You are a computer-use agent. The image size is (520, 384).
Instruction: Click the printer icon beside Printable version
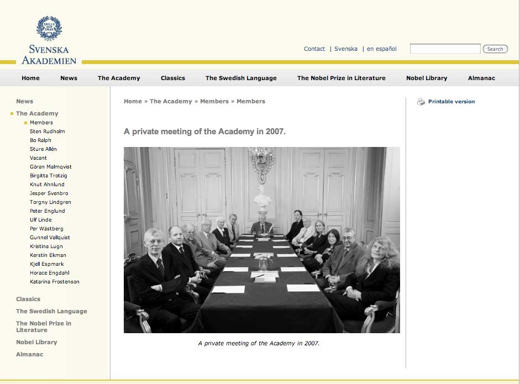click(x=421, y=102)
